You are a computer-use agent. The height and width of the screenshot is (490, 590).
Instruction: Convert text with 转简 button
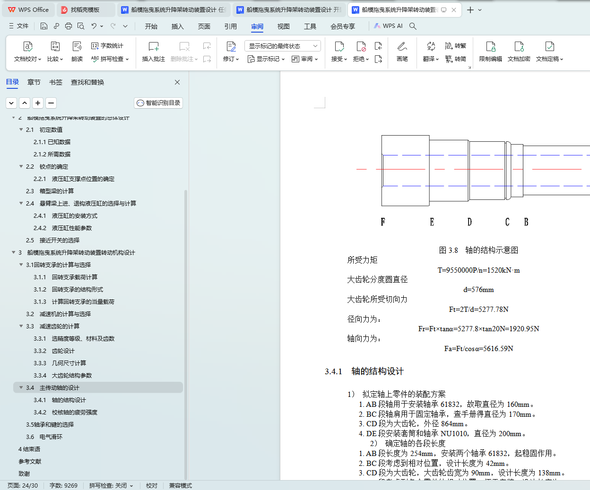[x=455, y=59]
